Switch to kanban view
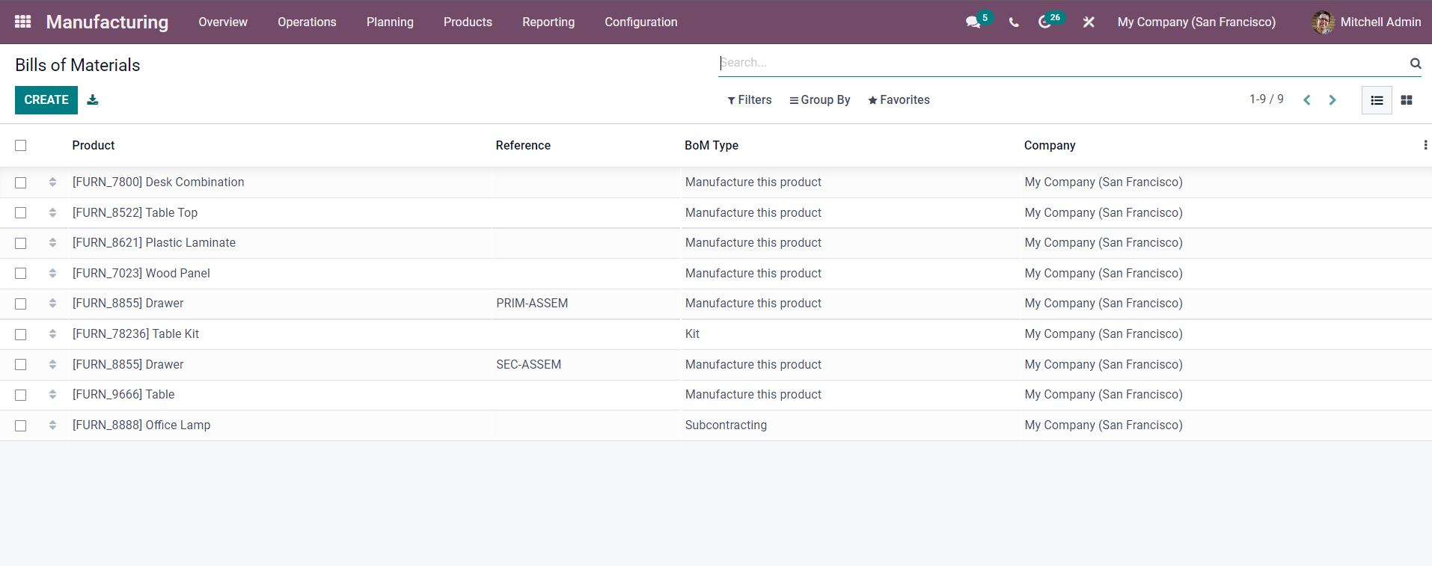The width and height of the screenshot is (1432, 566). point(1407,100)
